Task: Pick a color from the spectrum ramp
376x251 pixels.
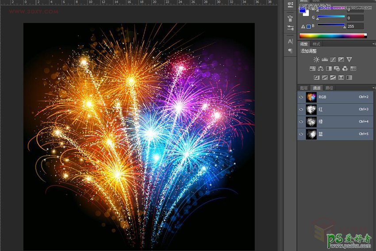Action: (333, 36)
